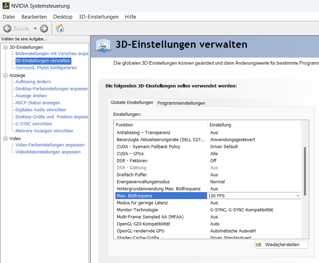The height and width of the screenshot is (263, 319).
Task: Click the Einstellung column header
Action: point(254,125)
